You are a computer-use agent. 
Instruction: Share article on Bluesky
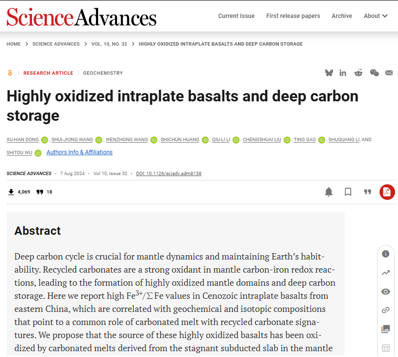(329, 73)
